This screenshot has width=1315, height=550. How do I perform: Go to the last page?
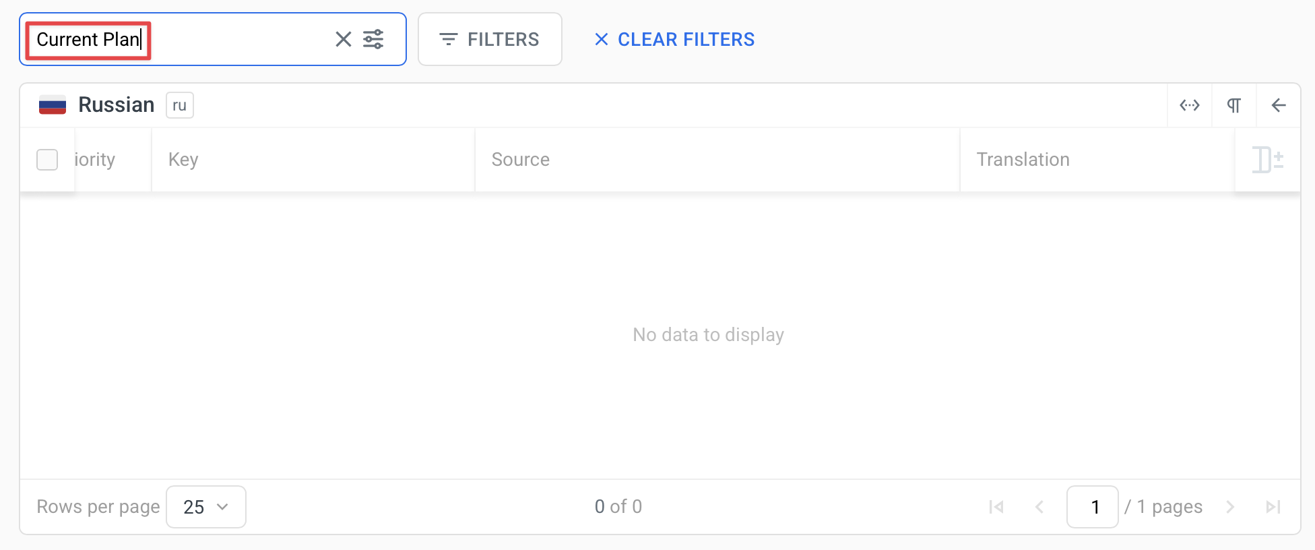click(1273, 507)
